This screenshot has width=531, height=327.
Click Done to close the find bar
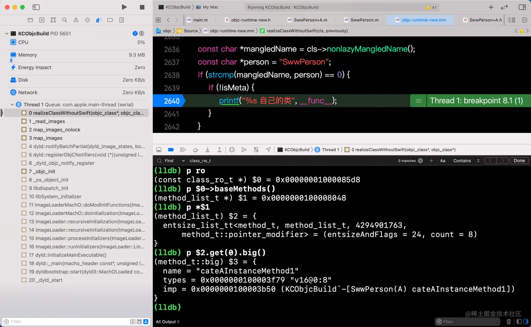pyautogui.click(x=519, y=161)
